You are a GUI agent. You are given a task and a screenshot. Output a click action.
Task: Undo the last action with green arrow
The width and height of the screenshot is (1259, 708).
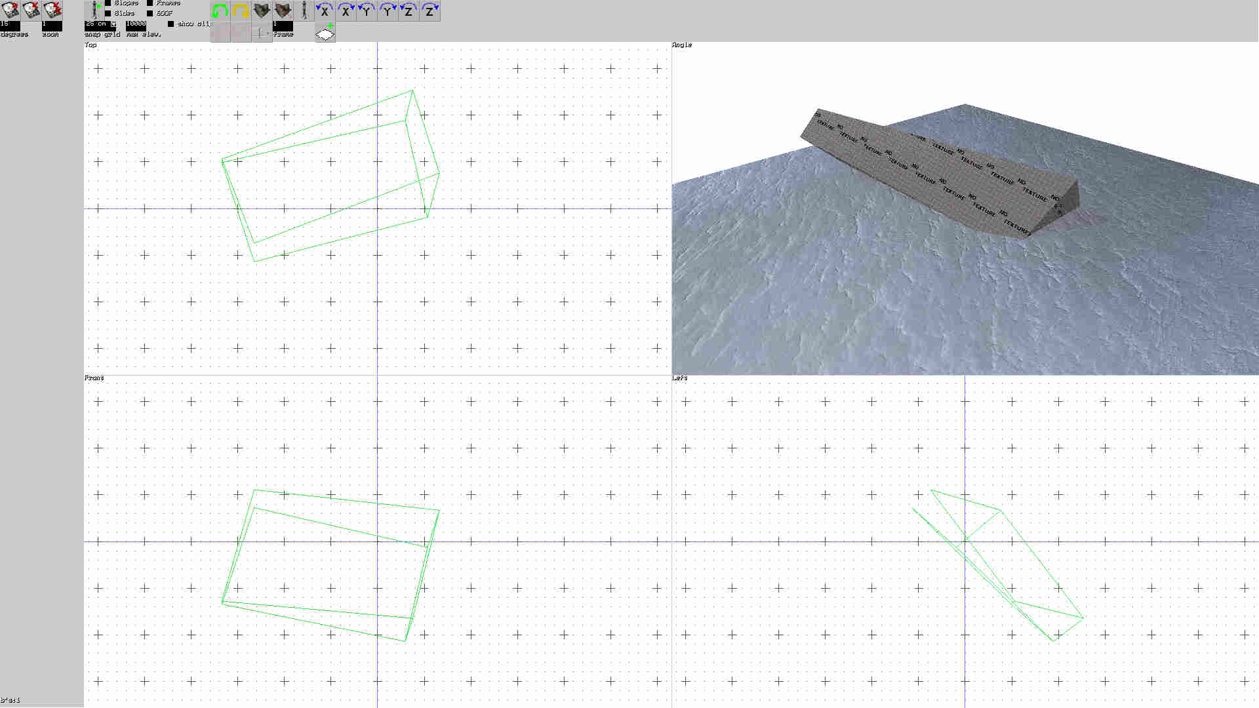[220, 10]
